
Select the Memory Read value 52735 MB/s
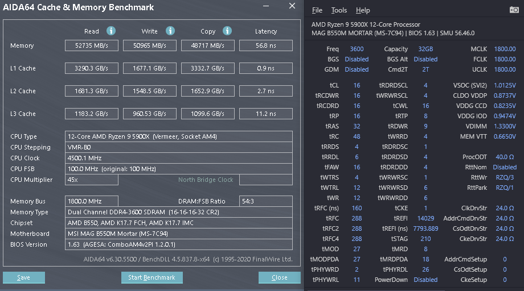(x=92, y=45)
